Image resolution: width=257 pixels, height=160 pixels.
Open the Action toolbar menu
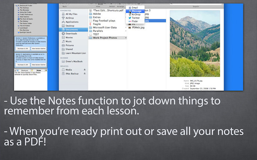(112, 6)
